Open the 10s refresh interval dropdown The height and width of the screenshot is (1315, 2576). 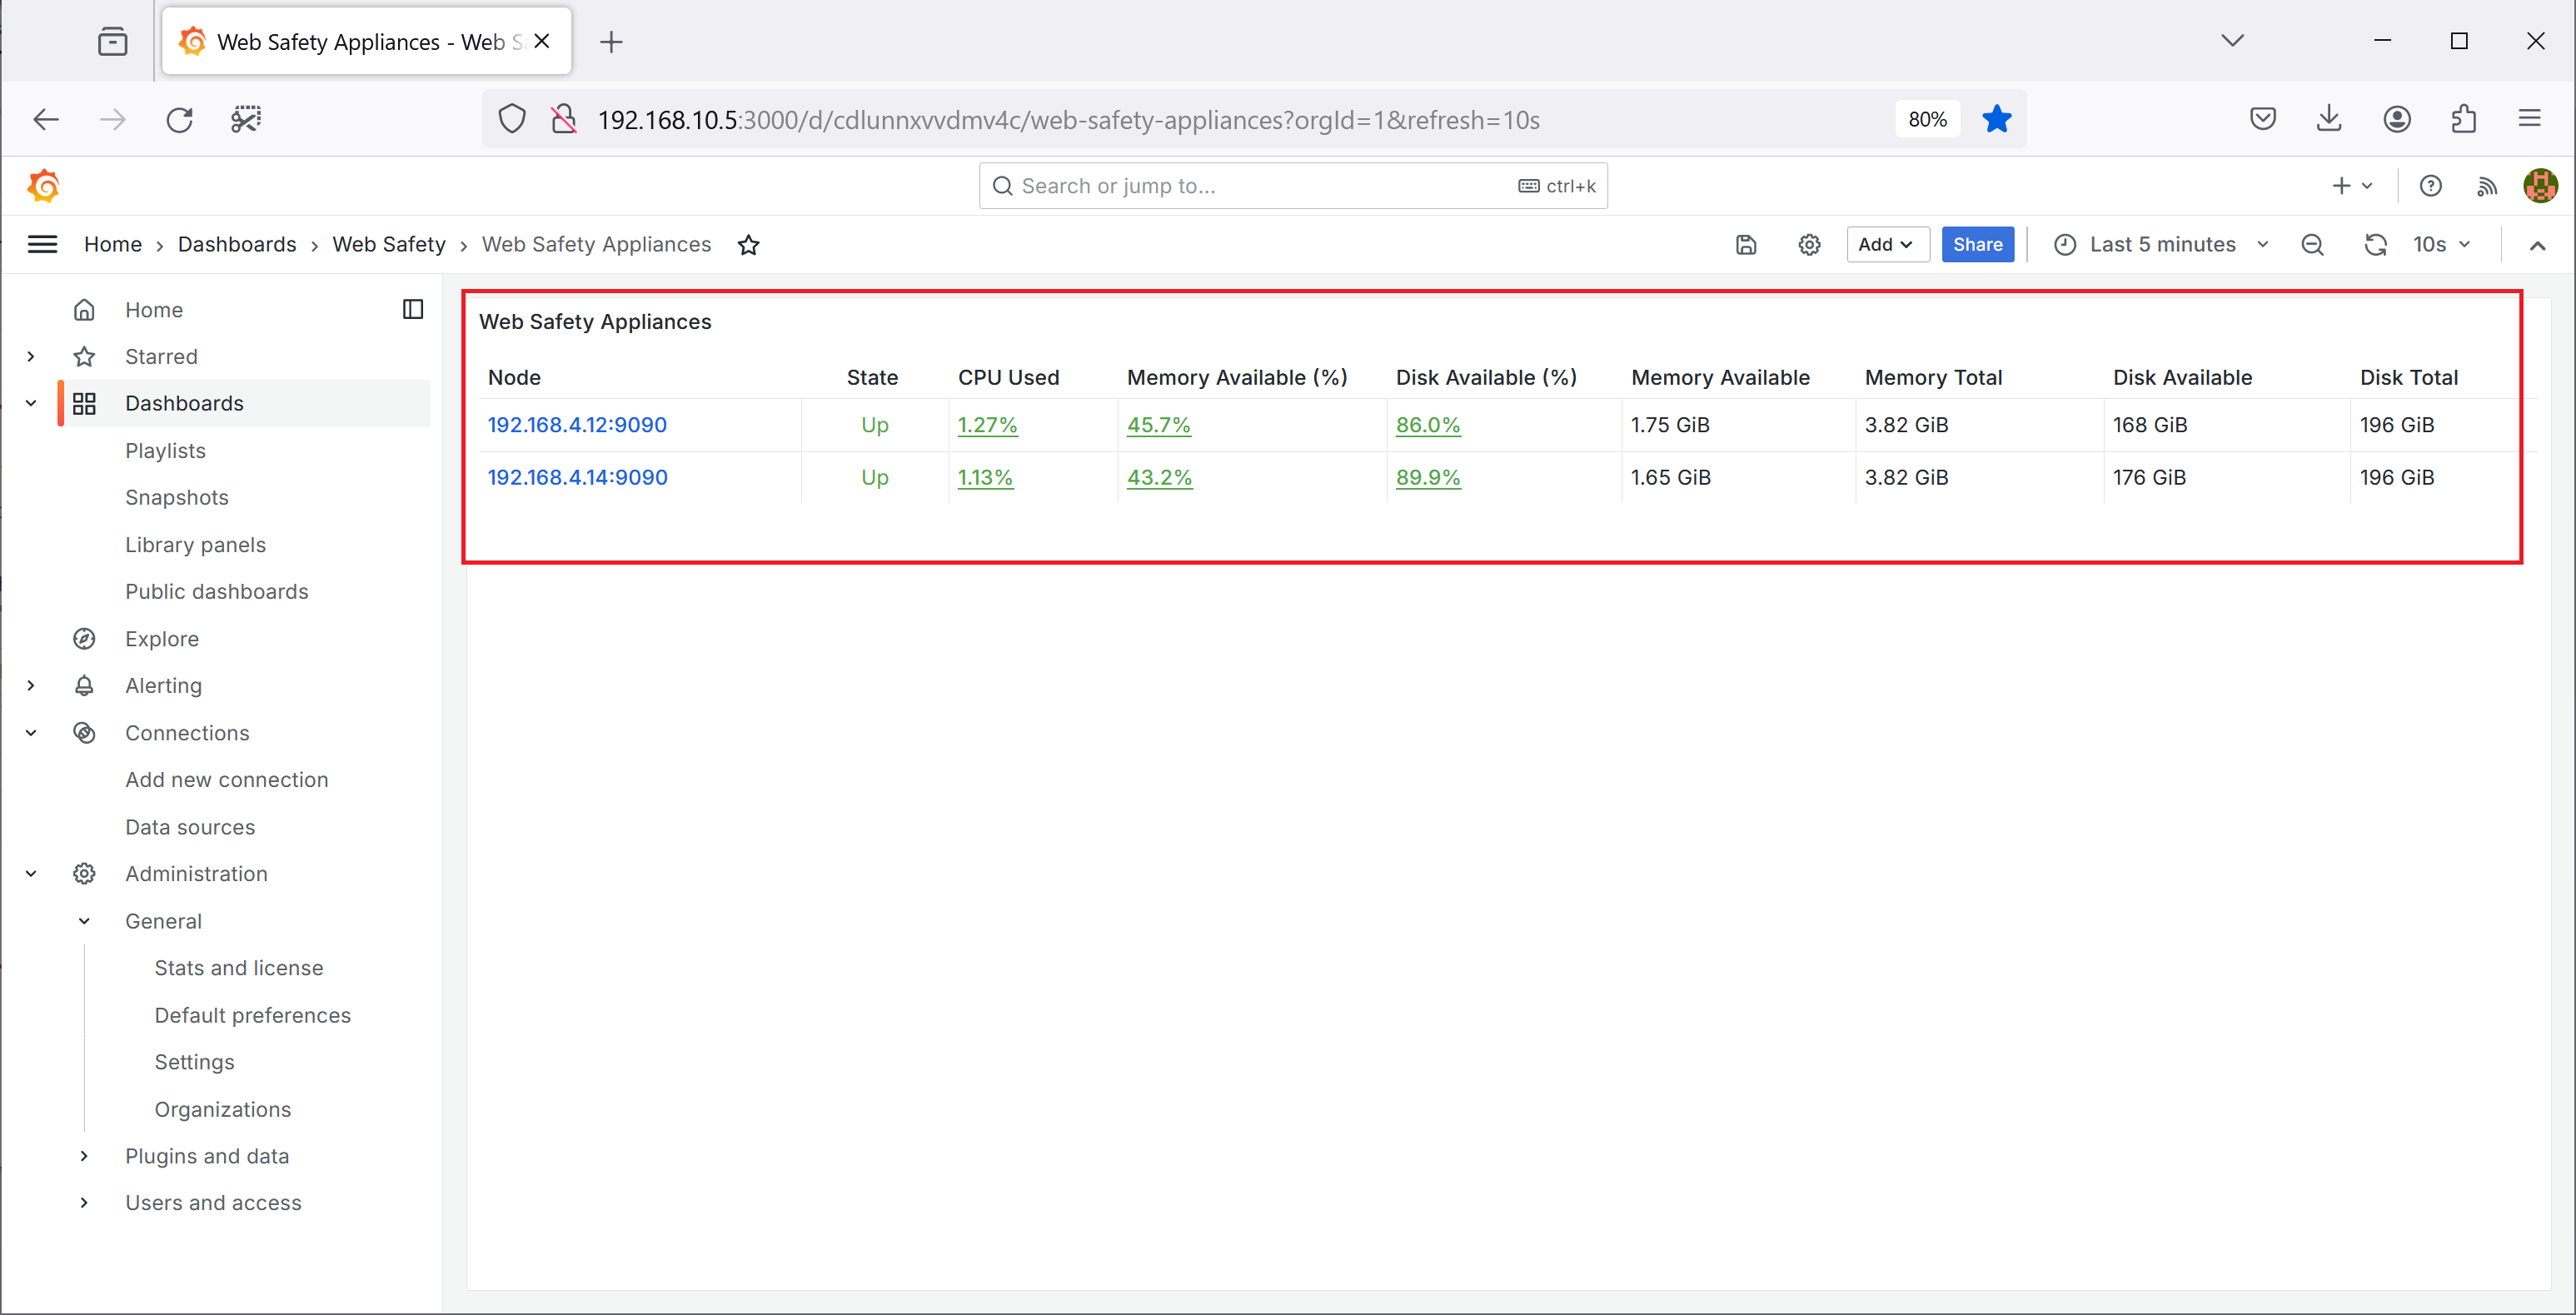tap(2441, 245)
